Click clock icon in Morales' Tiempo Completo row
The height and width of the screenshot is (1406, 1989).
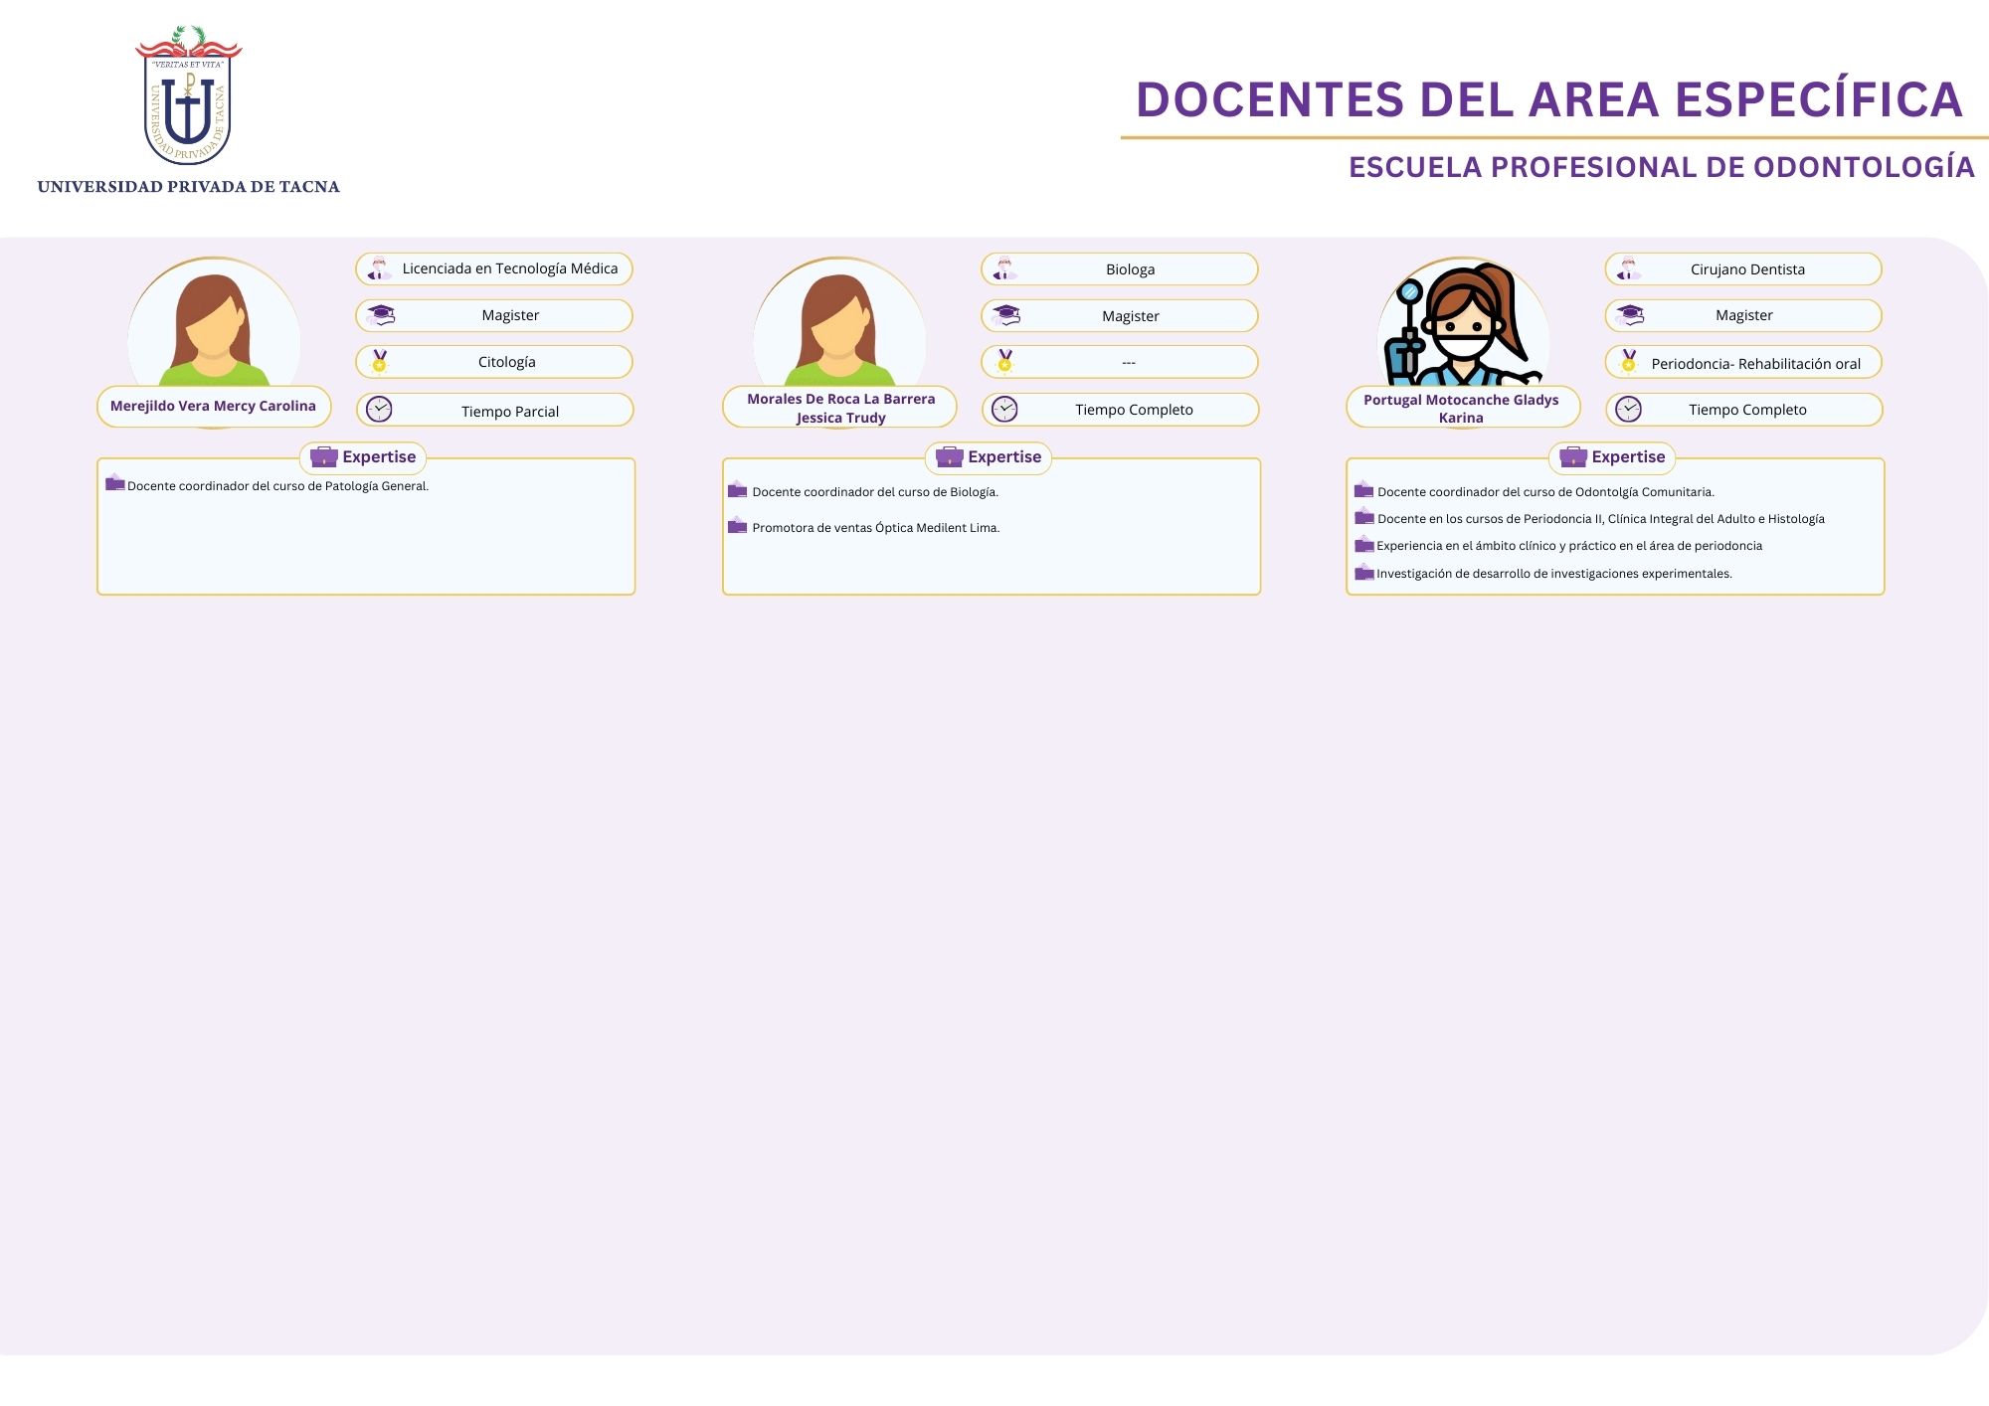(1004, 409)
